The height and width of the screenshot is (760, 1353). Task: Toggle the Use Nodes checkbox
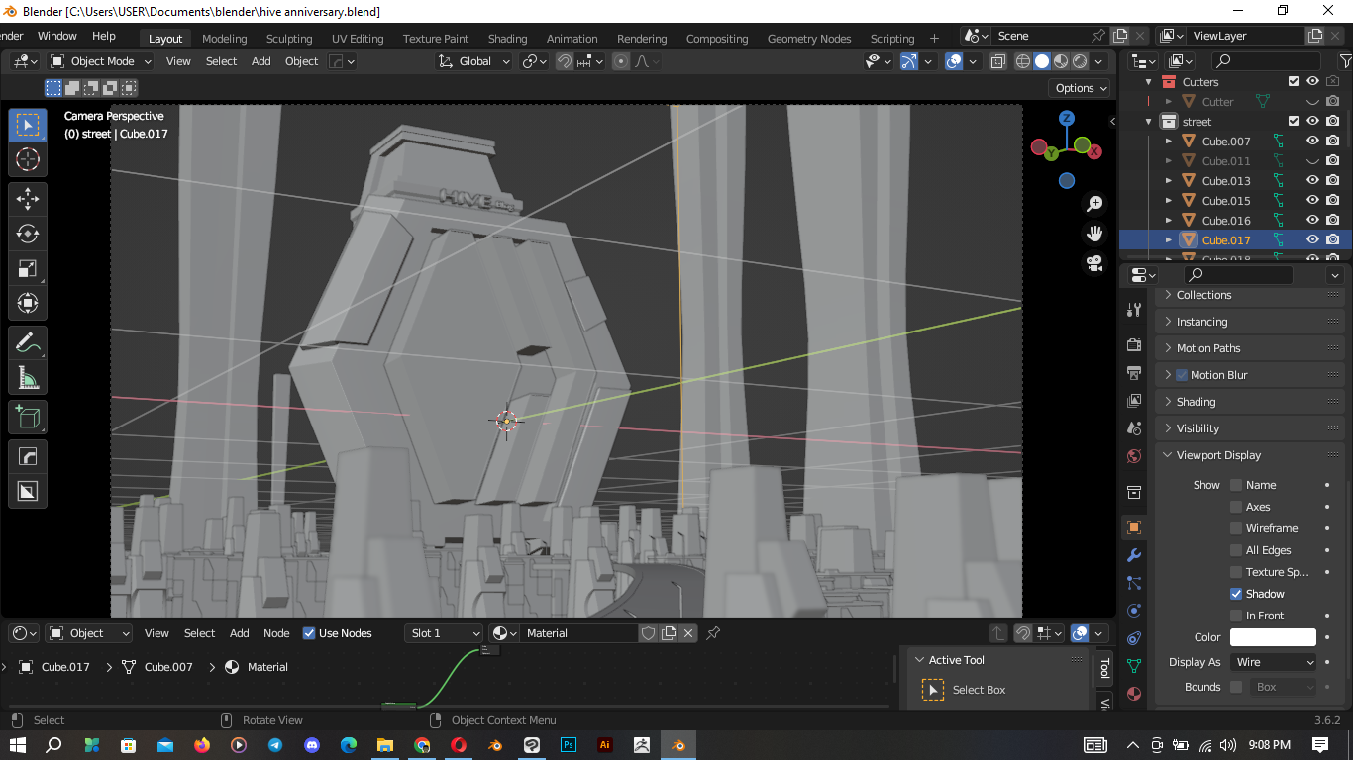[x=309, y=633]
